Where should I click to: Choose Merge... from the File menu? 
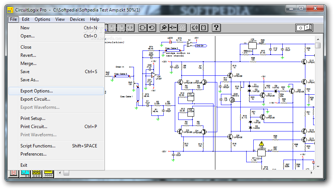[x=57, y=63]
